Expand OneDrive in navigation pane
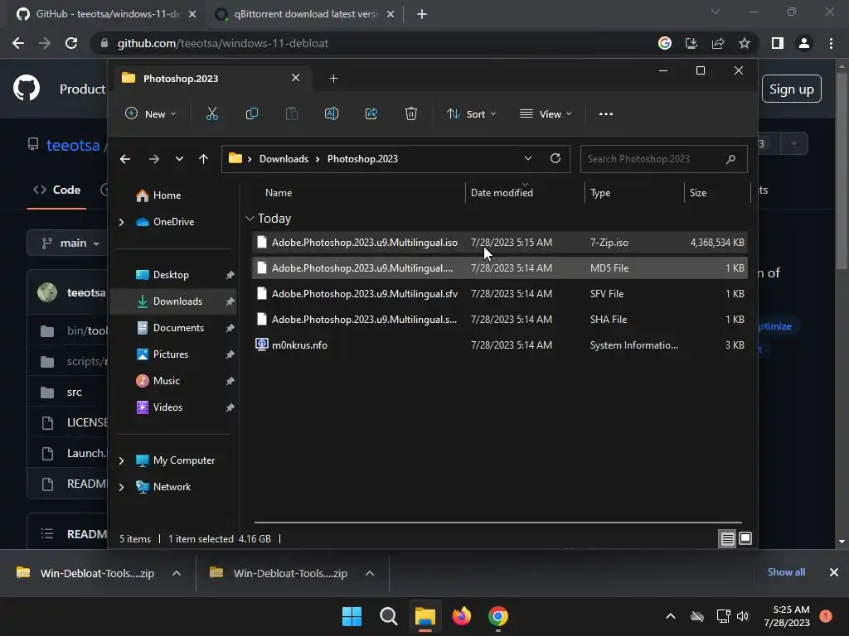849x636 pixels. tap(121, 222)
